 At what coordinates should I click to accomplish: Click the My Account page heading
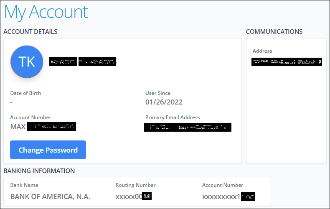pyautogui.click(x=46, y=12)
